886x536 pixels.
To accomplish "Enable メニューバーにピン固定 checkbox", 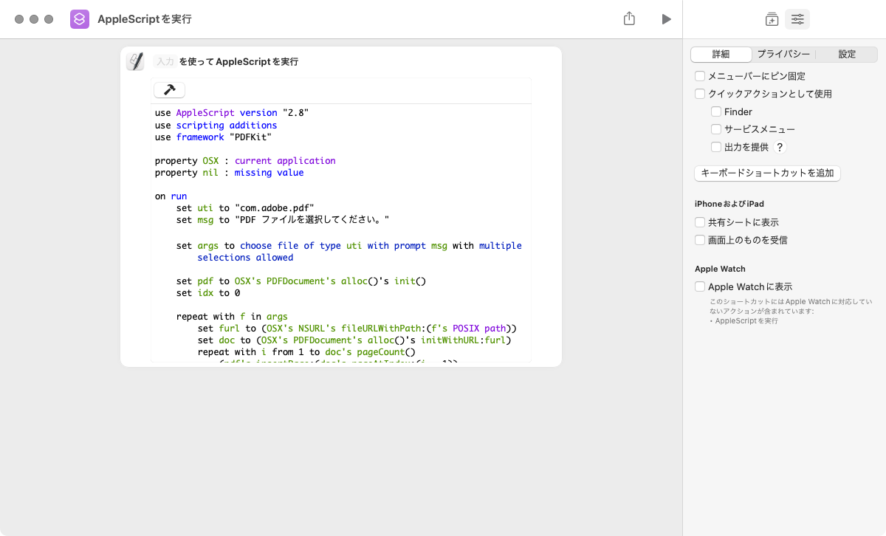I will click(700, 76).
